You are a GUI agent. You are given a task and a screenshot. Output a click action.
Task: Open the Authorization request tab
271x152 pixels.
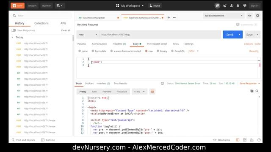coord(99,44)
